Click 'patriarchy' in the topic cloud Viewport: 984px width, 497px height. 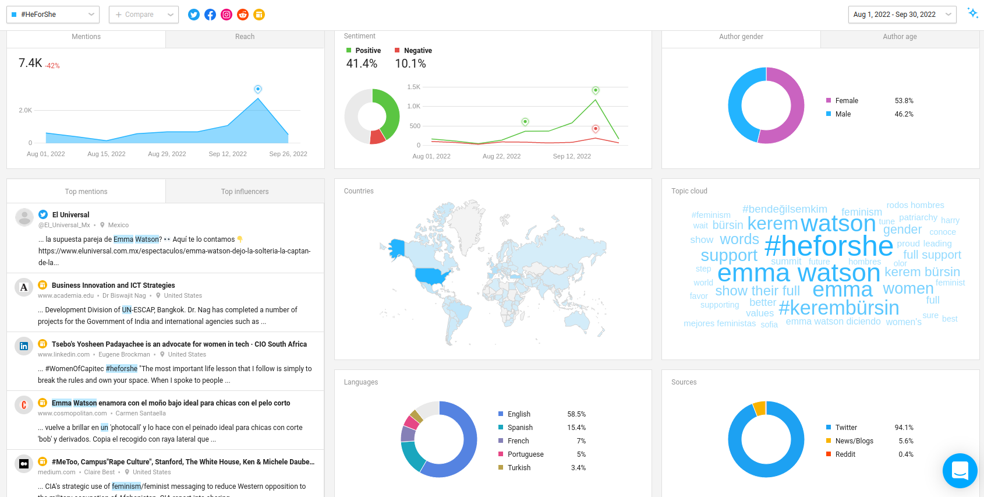point(918,218)
